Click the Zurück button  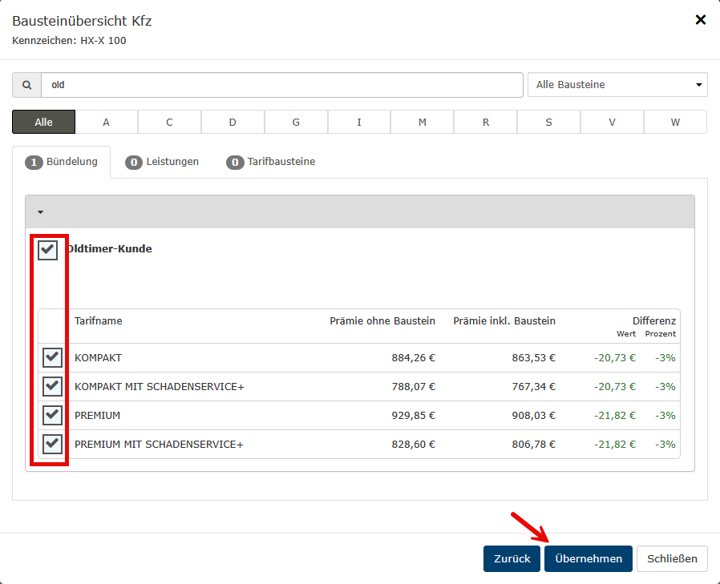pos(512,559)
